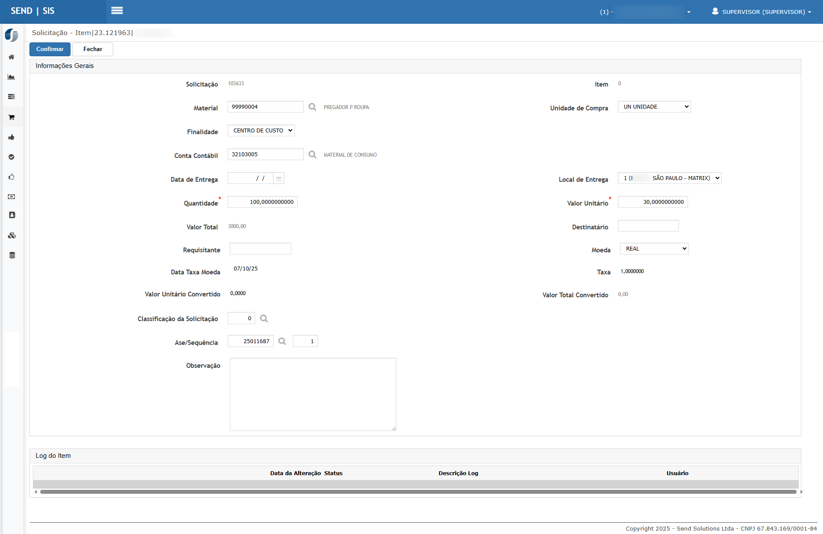Click the check-circle icon in sidebar
Screen dimensions: 823x534
[12, 157]
